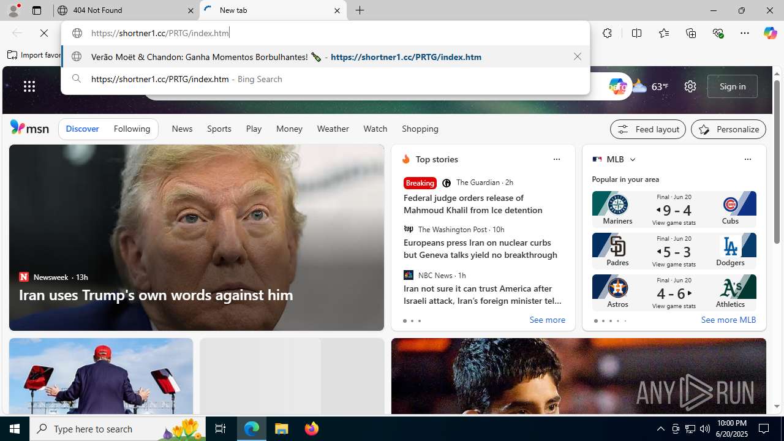Read Europeans press Iran headline
Image resolution: width=784 pixels, height=441 pixels.
[x=480, y=249]
